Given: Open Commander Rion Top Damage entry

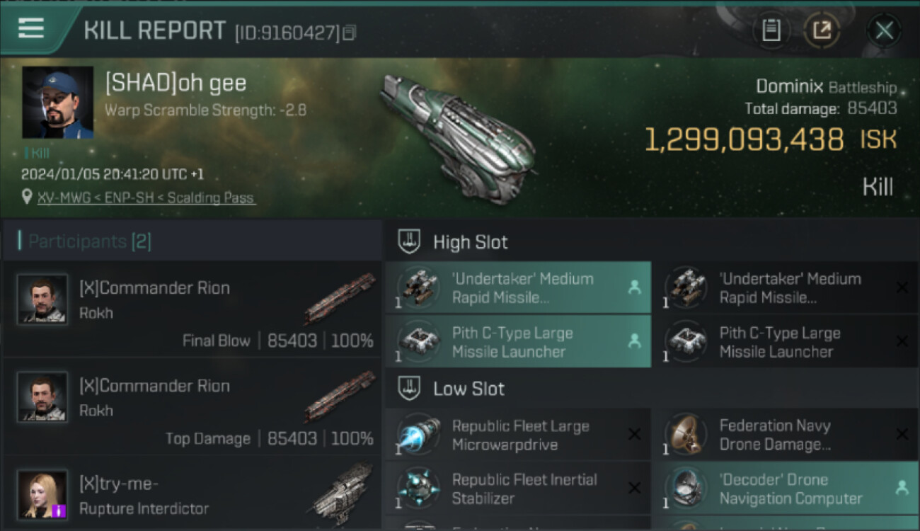Looking at the screenshot, I should point(192,408).
